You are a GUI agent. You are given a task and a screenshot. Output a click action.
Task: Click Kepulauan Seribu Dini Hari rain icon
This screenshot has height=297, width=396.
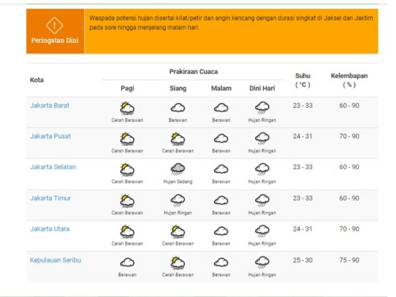pyautogui.click(x=262, y=263)
